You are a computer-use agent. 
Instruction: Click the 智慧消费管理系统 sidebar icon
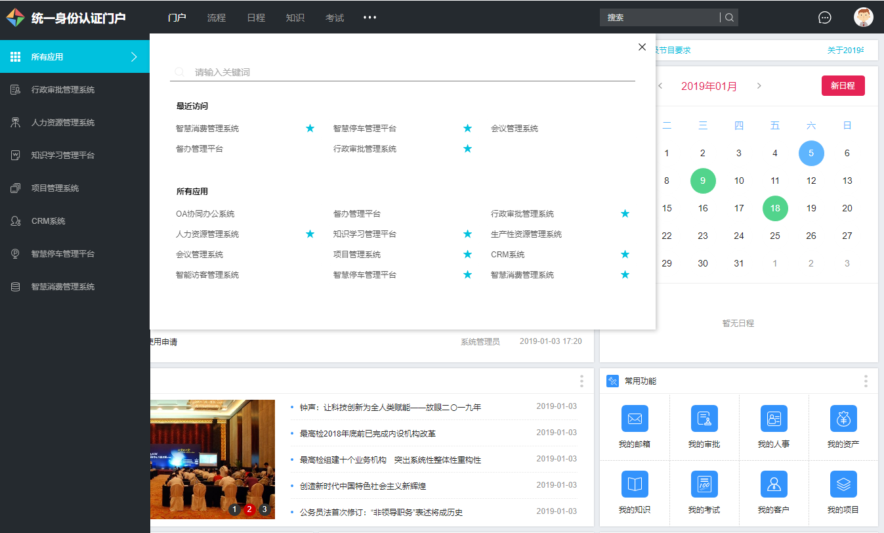pyautogui.click(x=16, y=287)
